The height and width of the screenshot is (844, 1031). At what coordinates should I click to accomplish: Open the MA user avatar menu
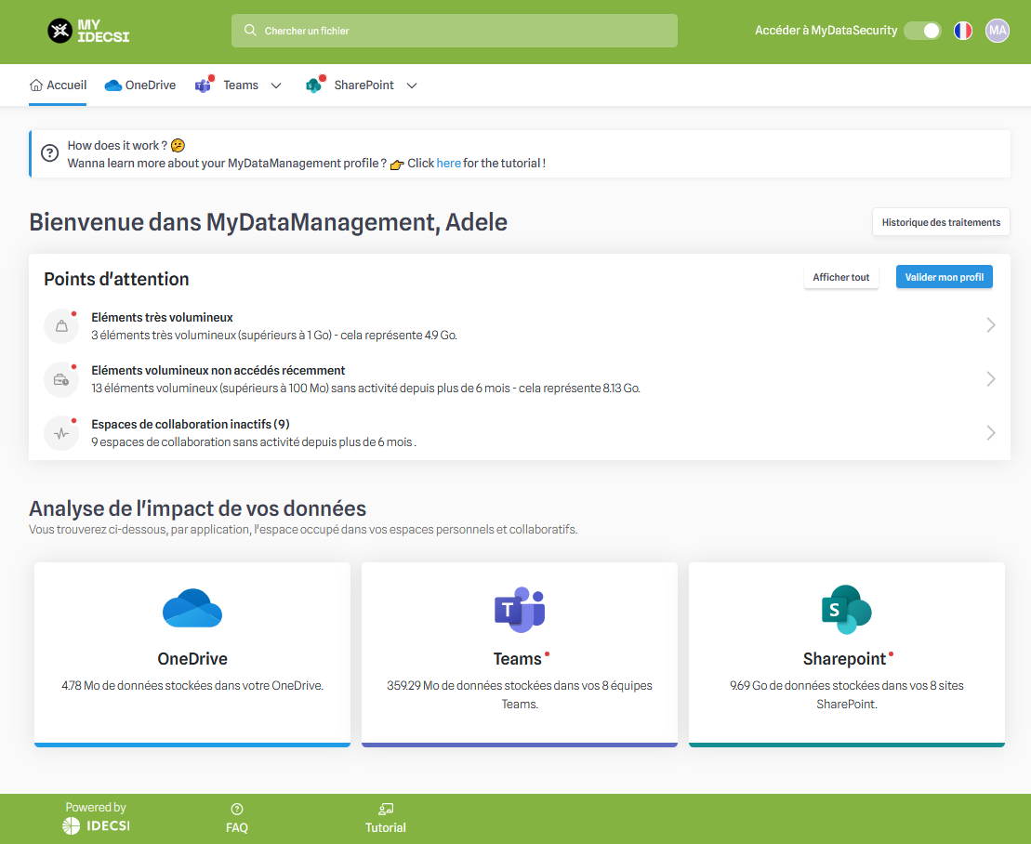(x=997, y=31)
